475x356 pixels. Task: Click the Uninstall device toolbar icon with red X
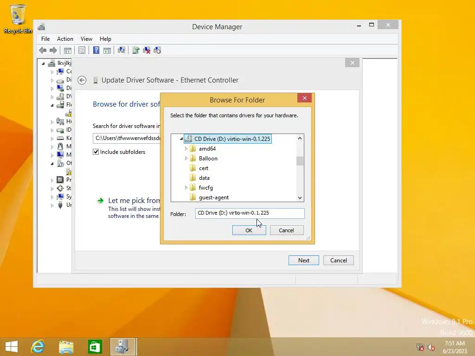point(147,50)
